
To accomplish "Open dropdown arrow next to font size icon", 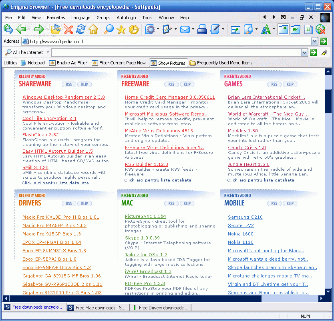I will (274, 29).
